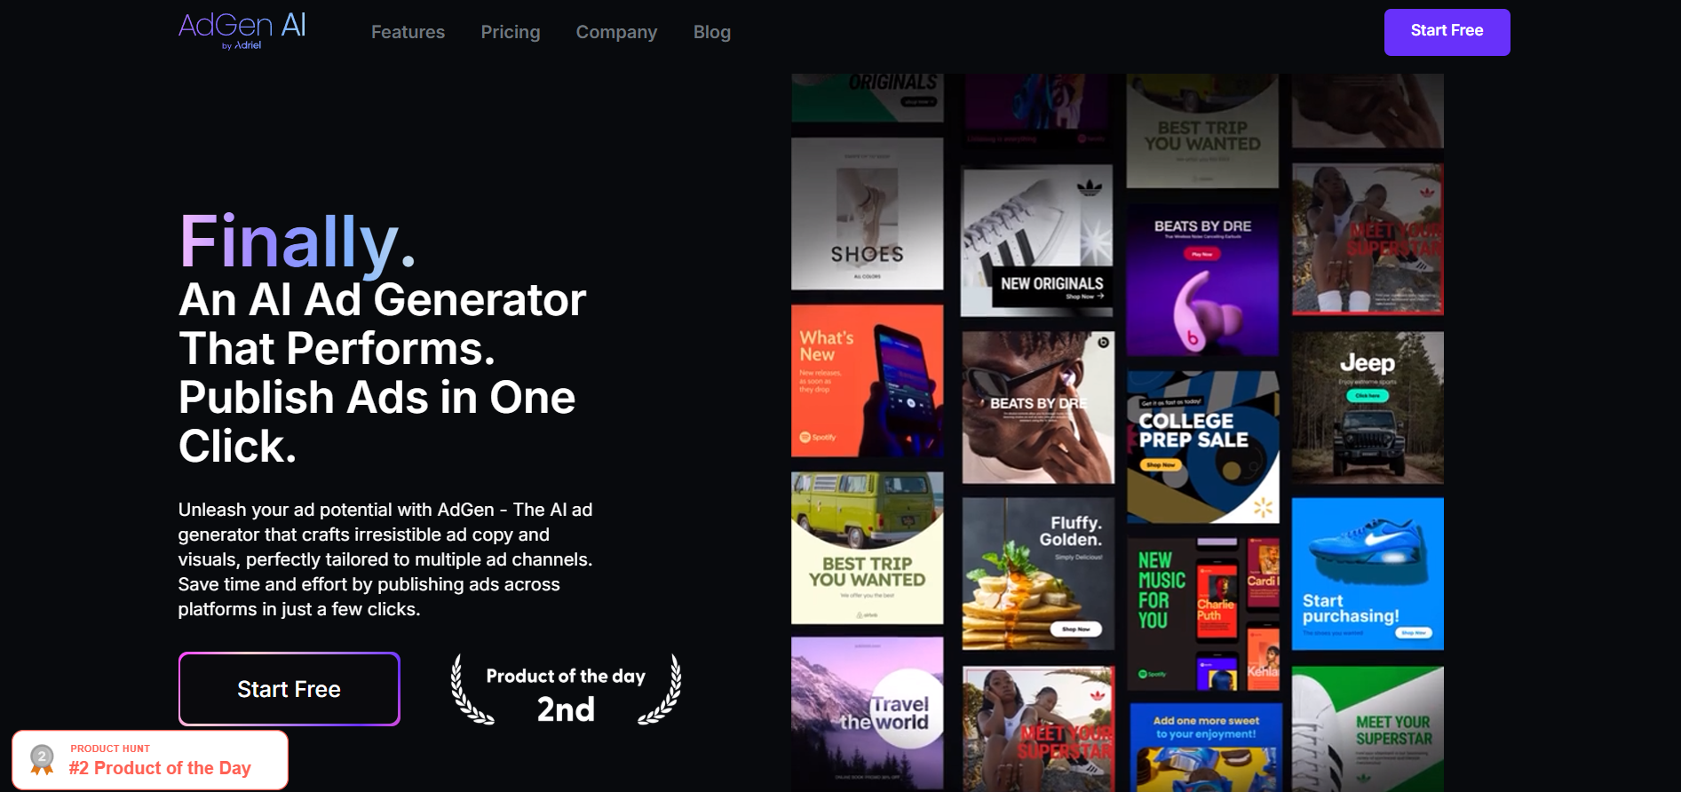Open the Company menu item
Viewport: 1681px width, 792px height.
pyautogui.click(x=616, y=32)
